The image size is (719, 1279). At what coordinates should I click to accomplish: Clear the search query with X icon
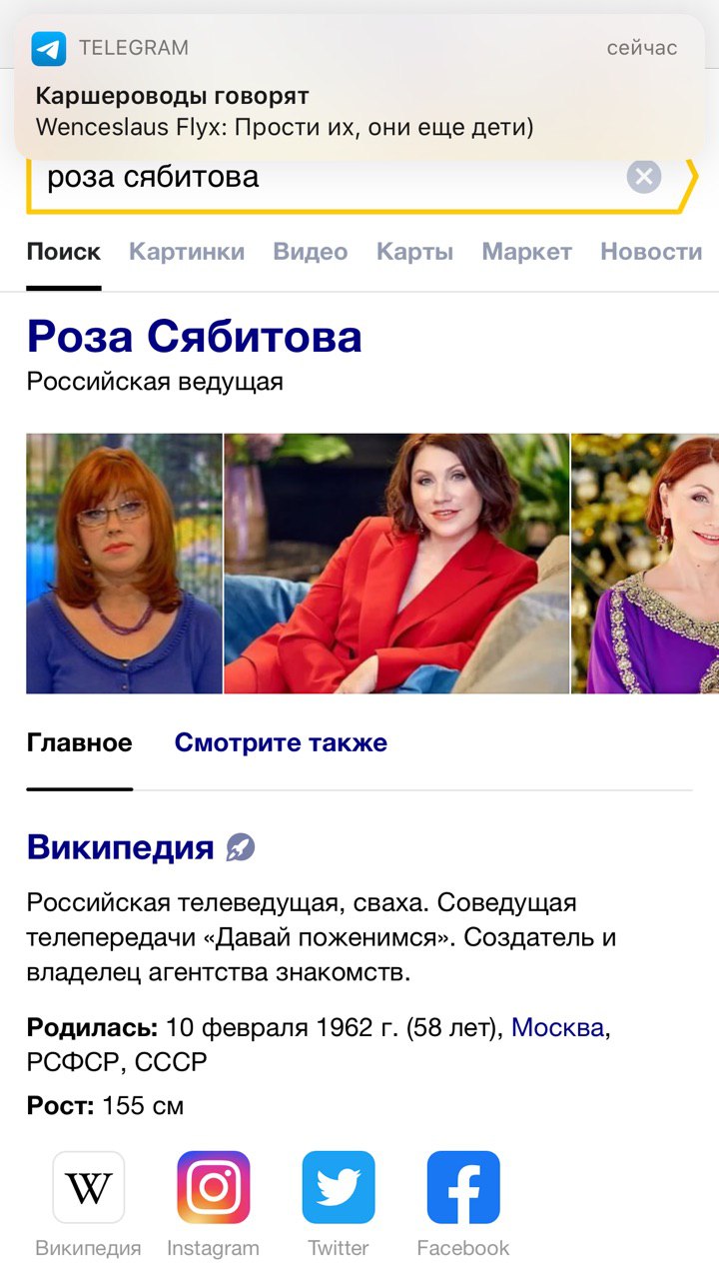point(644,177)
